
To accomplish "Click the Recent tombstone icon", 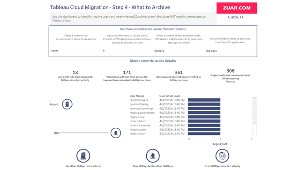I will point(67,104).
